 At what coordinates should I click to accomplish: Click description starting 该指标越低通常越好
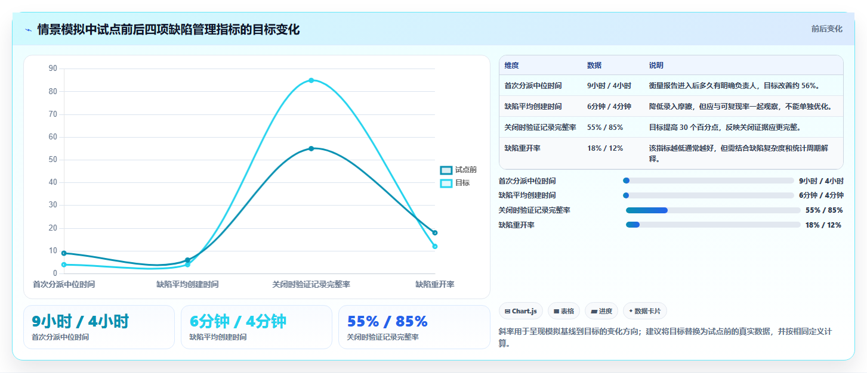pyautogui.click(x=739, y=153)
